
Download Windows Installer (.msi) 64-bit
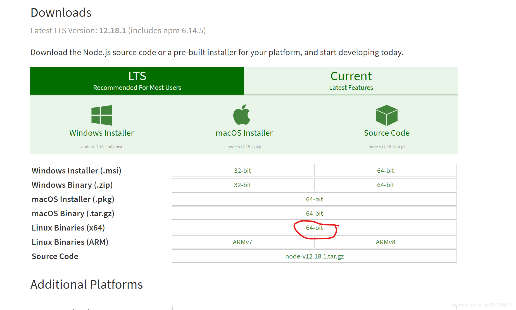pyautogui.click(x=386, y=170)
